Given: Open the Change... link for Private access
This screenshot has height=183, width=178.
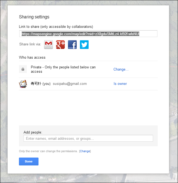Looking at the screenshot, I should pos(121,69).
